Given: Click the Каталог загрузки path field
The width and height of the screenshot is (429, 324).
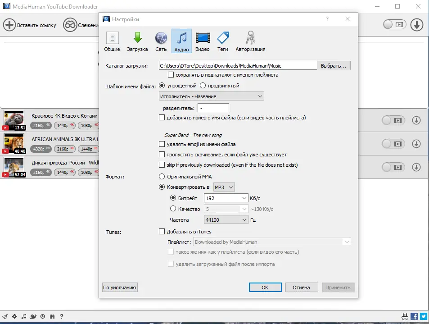Looking at the screenshot, I should 238,66.
